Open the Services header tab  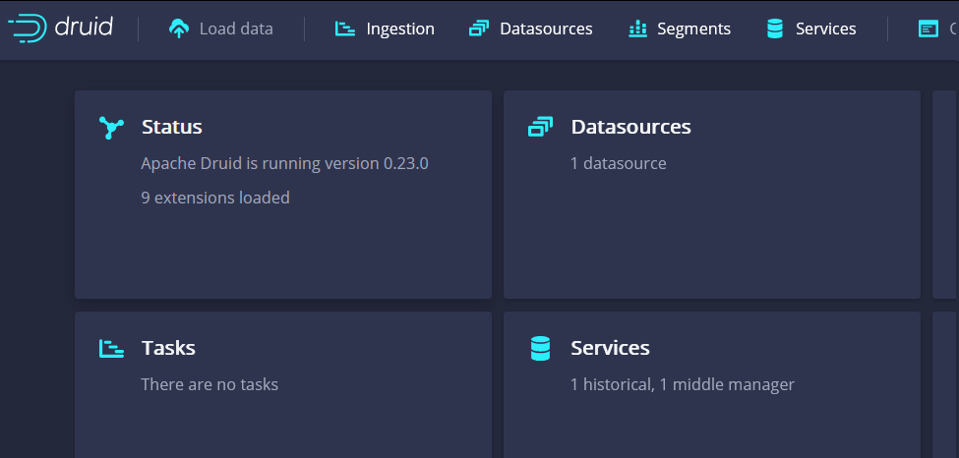coord(825,29)
